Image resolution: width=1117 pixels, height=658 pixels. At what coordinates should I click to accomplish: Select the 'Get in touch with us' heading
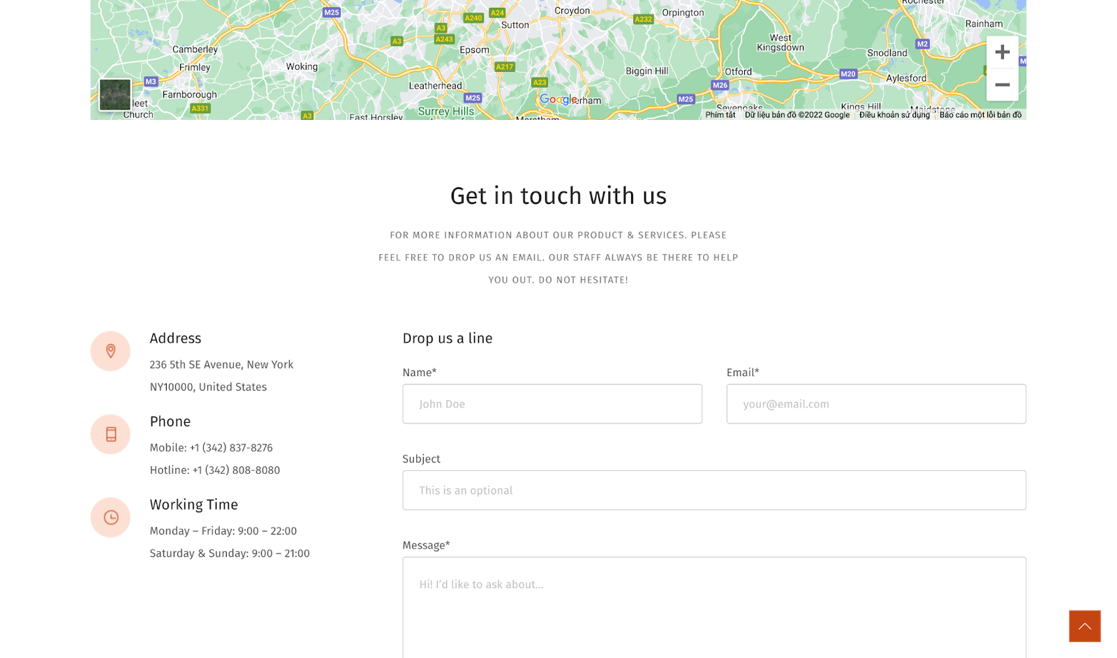tap(558, 196)
